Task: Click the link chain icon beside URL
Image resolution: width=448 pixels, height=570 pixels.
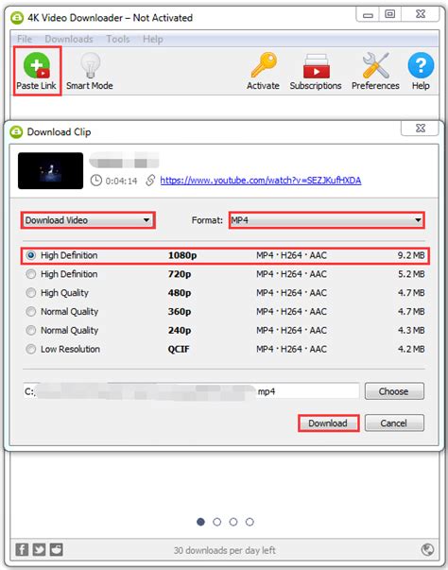Action: coord(150,180)
